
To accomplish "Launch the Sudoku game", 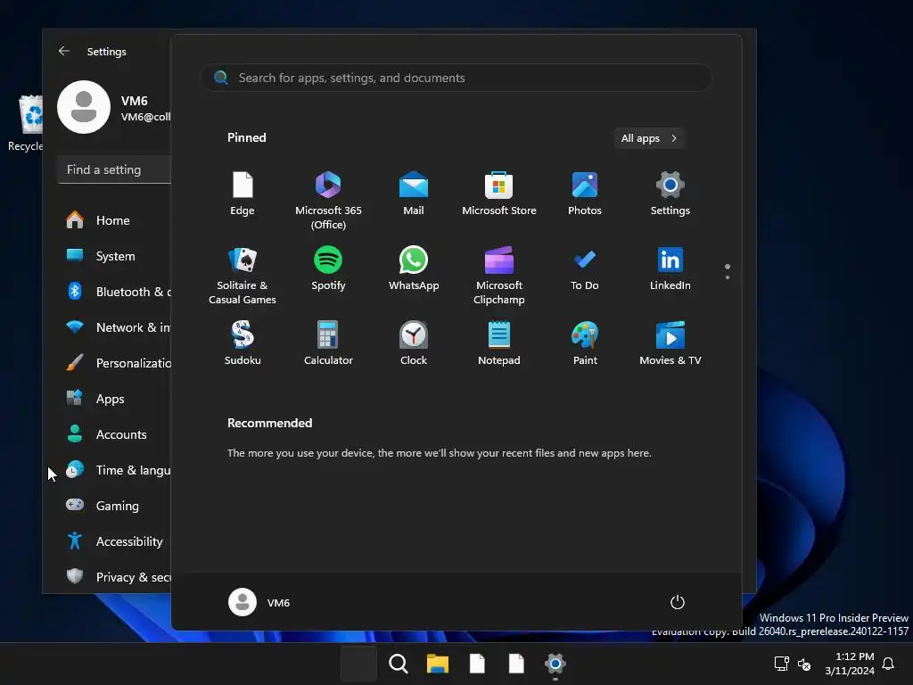I will (x=243, y=343).
